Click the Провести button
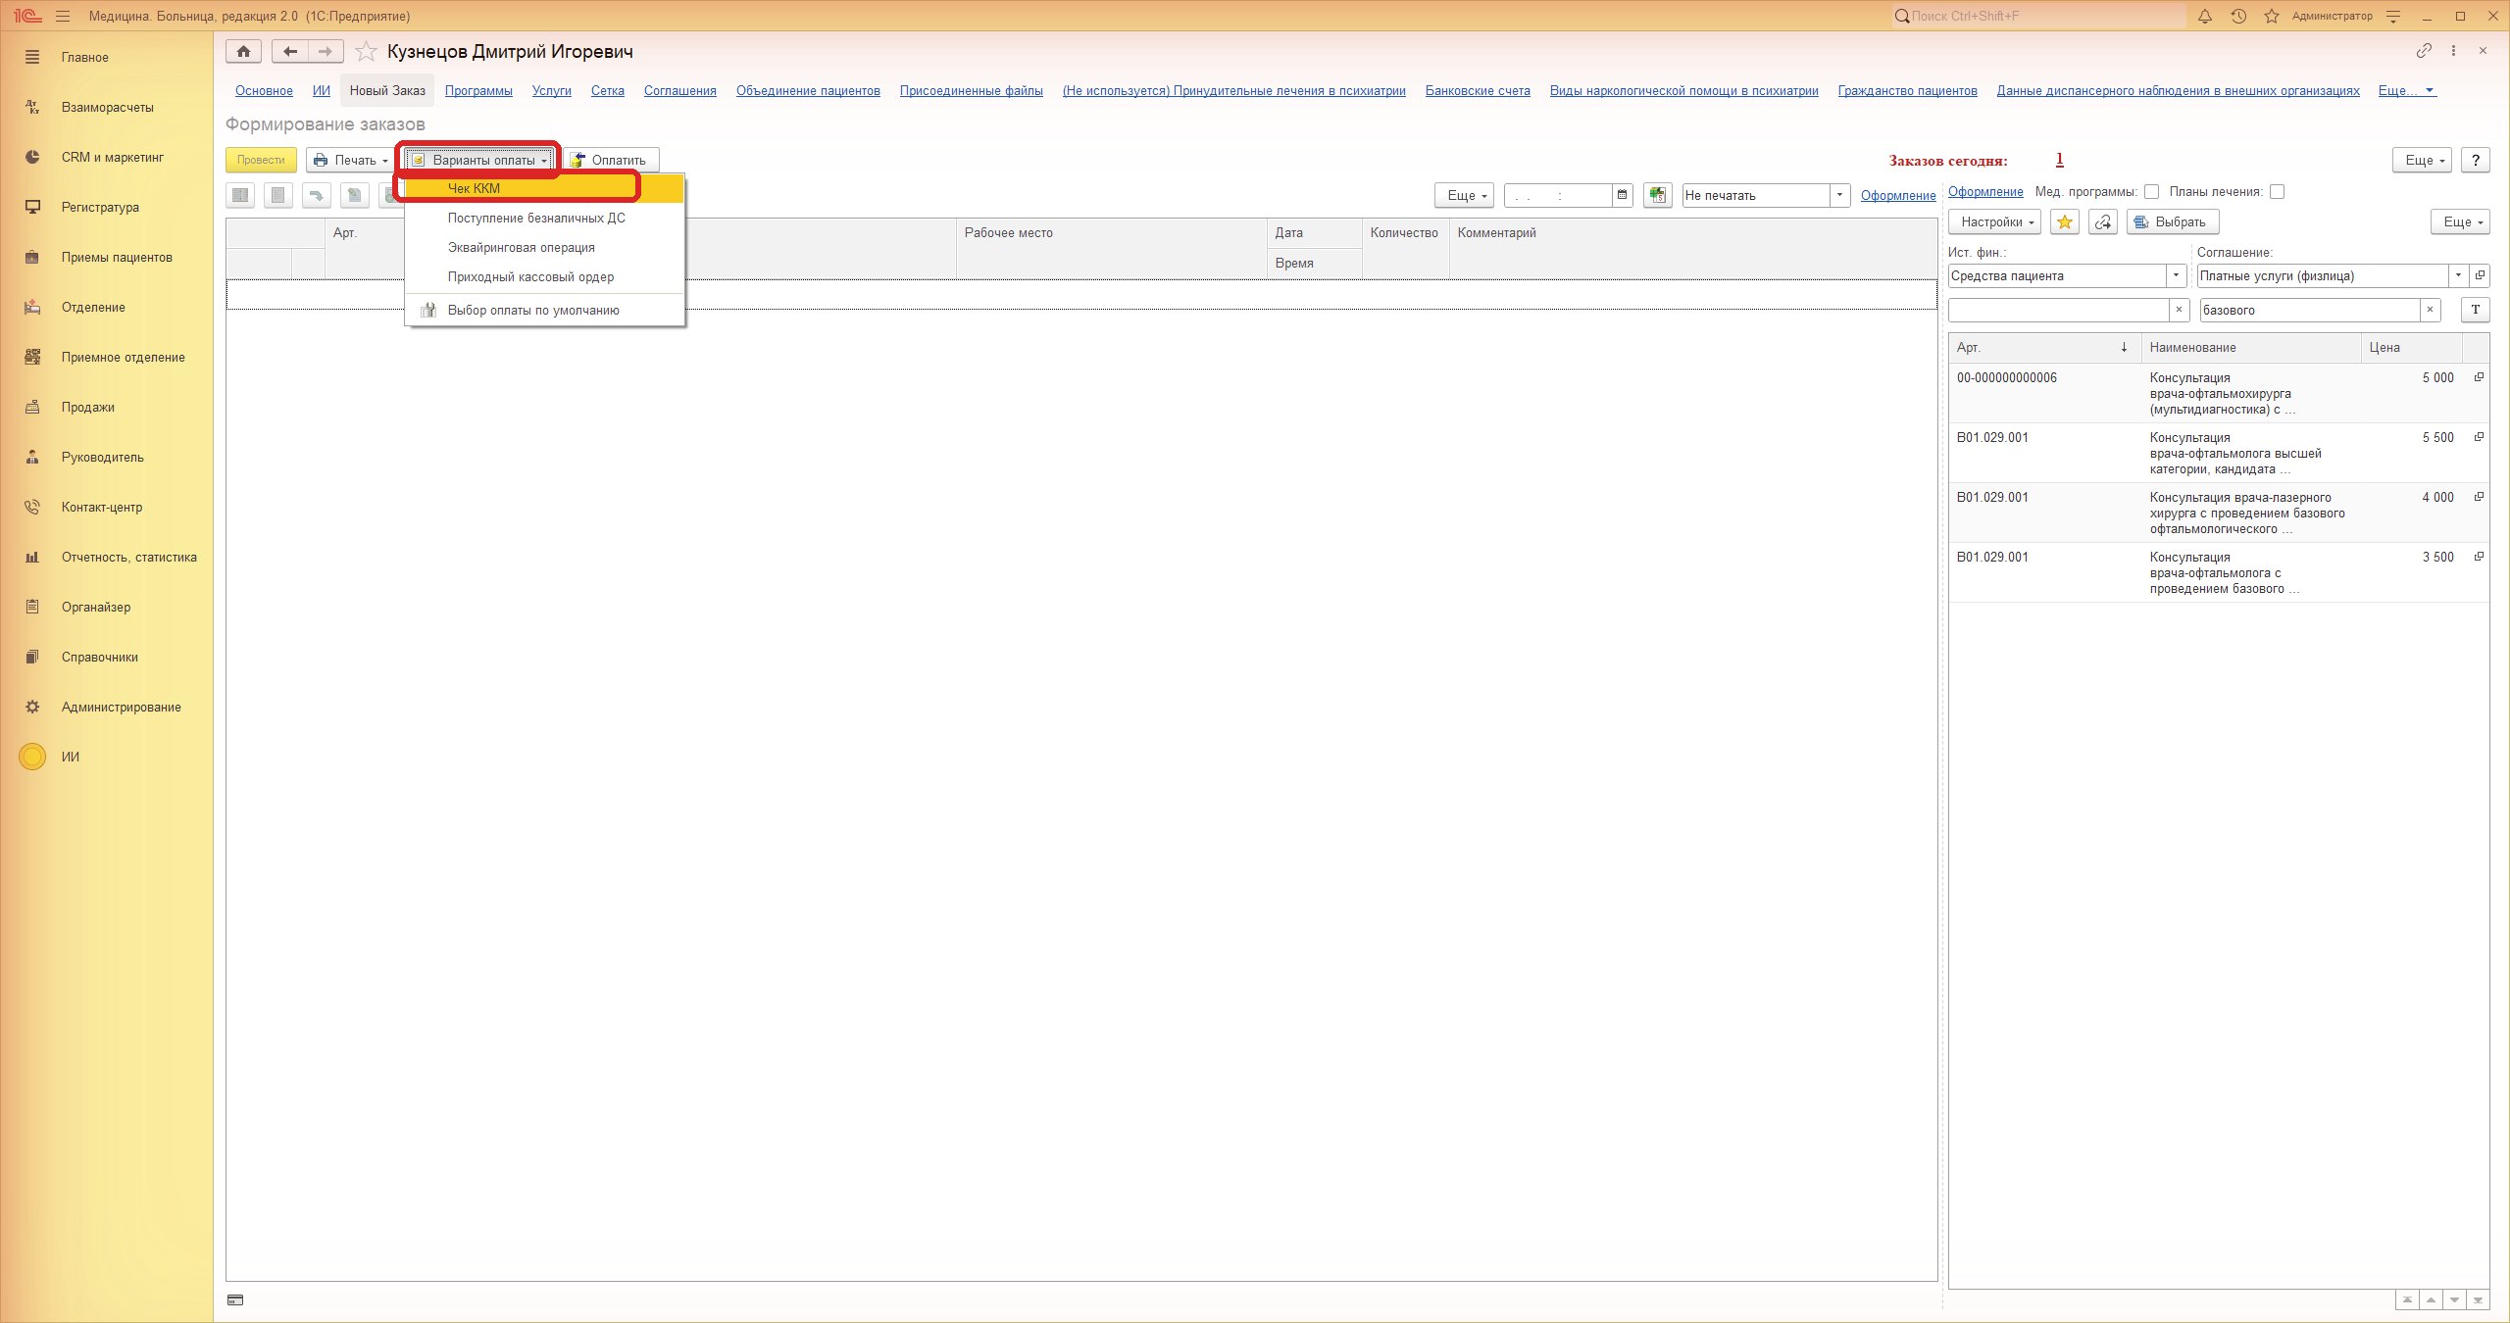Image resolution: width=2510 pixels, height=1323 pixels. click(x=261, y=160)
